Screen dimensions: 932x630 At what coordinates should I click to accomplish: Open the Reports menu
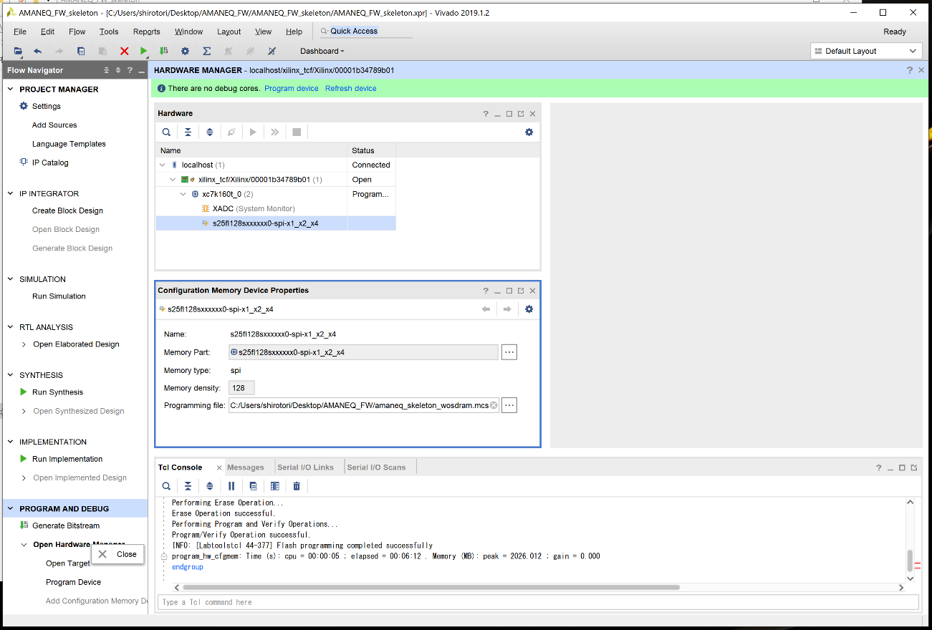146,31
